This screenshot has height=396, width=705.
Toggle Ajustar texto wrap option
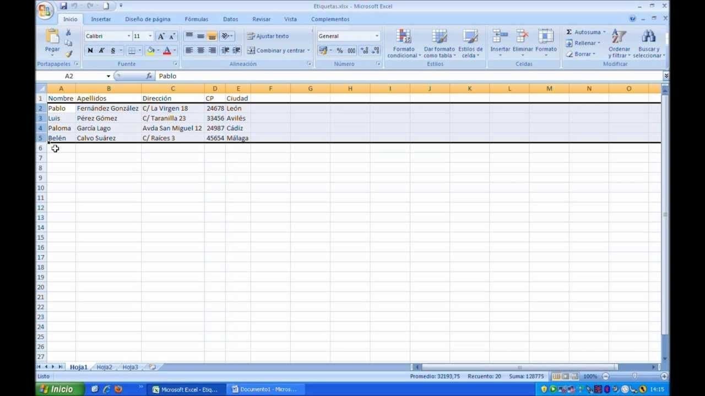(268, 36)
